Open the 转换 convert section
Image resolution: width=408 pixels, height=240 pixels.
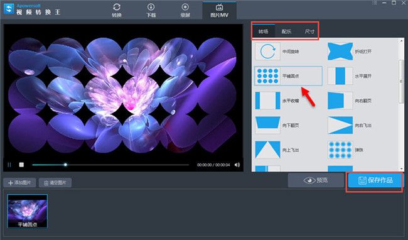click(x=117, y=11)
